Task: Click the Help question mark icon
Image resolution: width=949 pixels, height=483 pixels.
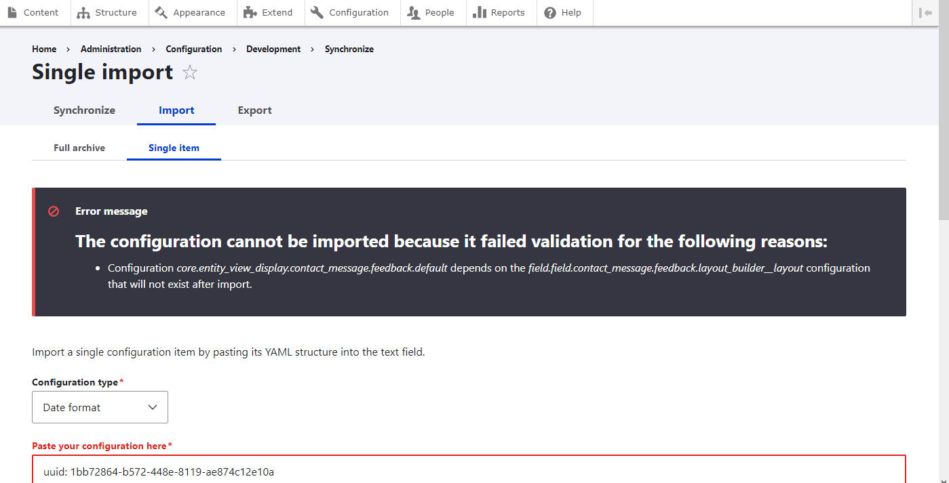Action: click(x=550, y=13)
